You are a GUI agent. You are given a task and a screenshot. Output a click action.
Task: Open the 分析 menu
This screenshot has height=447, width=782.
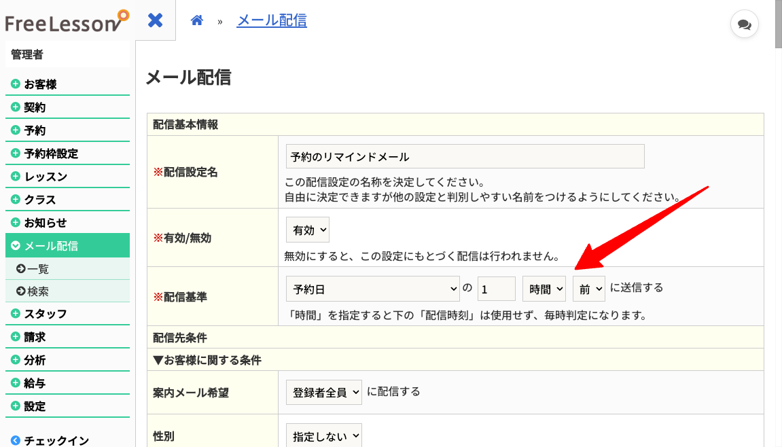coord(67,359)
